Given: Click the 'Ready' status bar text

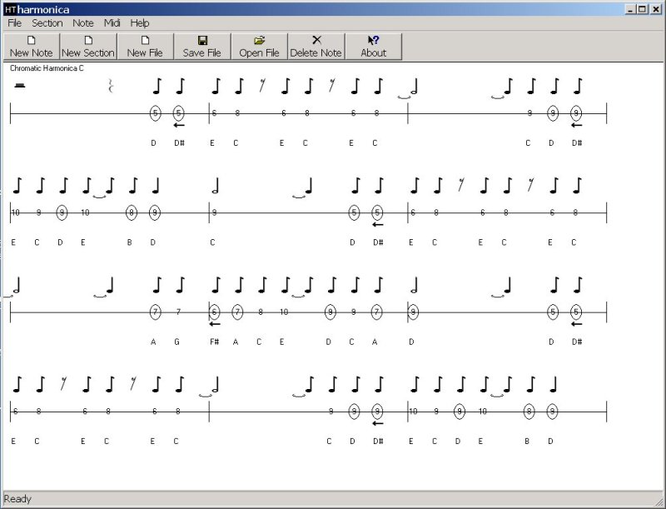Looking at the screenshot, I should (17, 499).
